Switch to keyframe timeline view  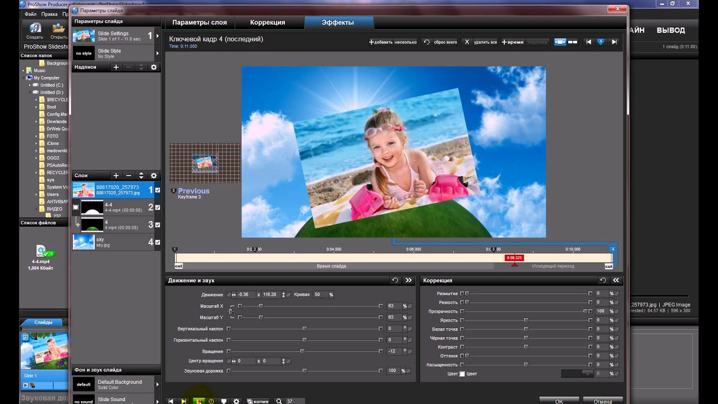coord(560,42)
